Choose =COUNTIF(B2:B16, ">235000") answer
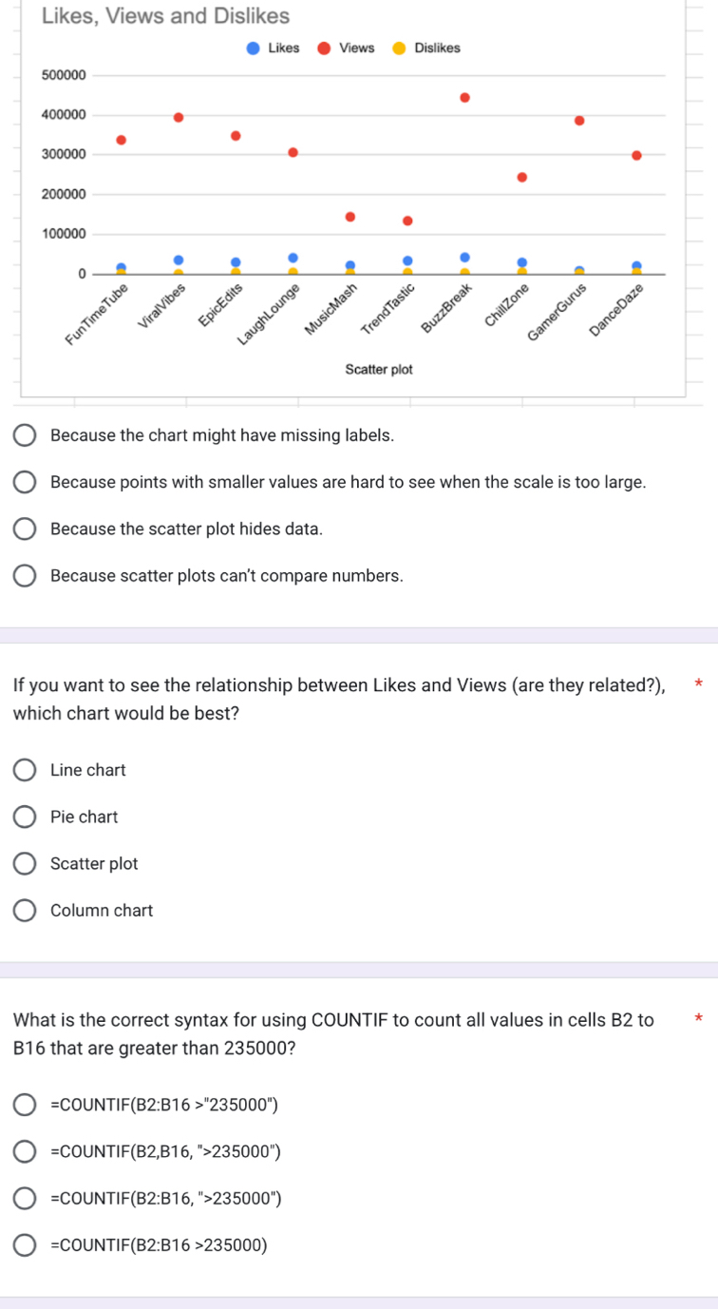Viewport: 718px width, 1309px height. click(x=28, y=1199)
